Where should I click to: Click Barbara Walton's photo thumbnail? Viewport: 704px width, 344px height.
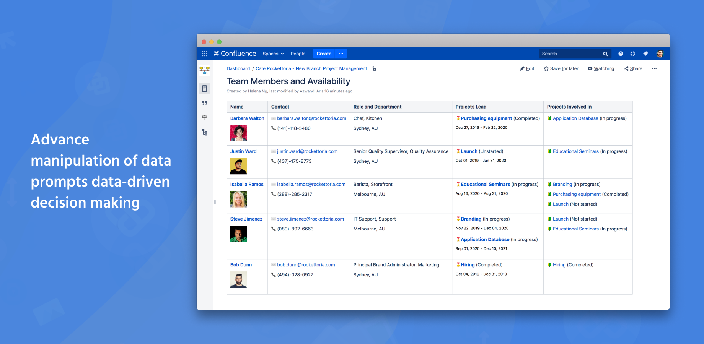(x=238, y=133)
